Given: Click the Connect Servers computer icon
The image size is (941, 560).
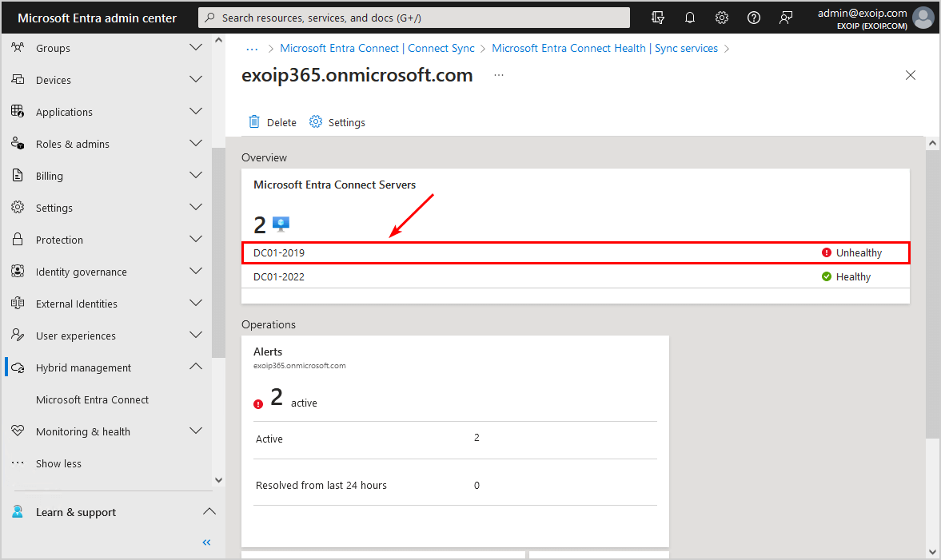Looking at the screenshot, I should pyautogui.click(x=281, y=224).
